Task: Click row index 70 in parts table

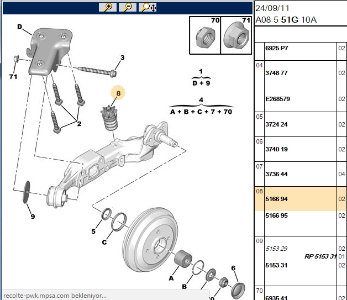Action: click(x=259, y=291)
